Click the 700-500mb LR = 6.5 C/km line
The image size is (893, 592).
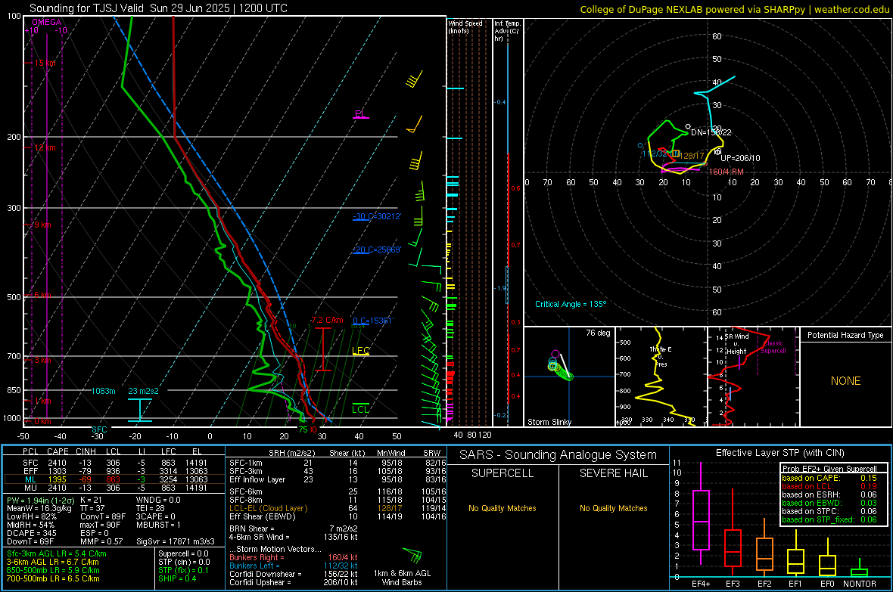pyautogui.click(x=53, y=578)
